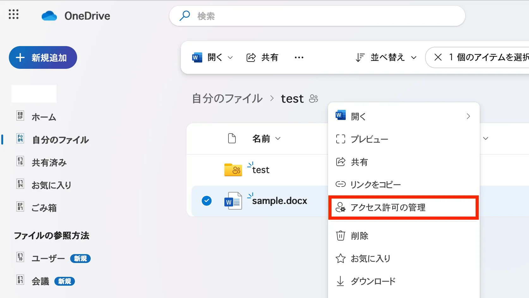The width and height of the screenshot is (529, 298).
Task: Select 削除 in the context menu
Action: click(x=359, y=236)
